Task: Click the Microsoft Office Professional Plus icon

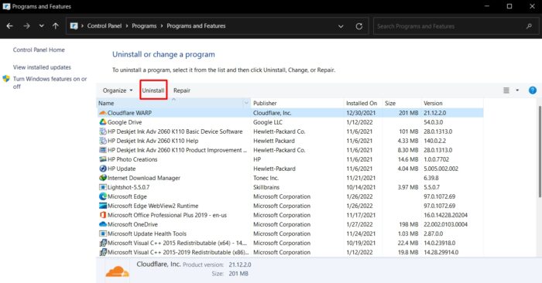Action: tap(103, 215)
